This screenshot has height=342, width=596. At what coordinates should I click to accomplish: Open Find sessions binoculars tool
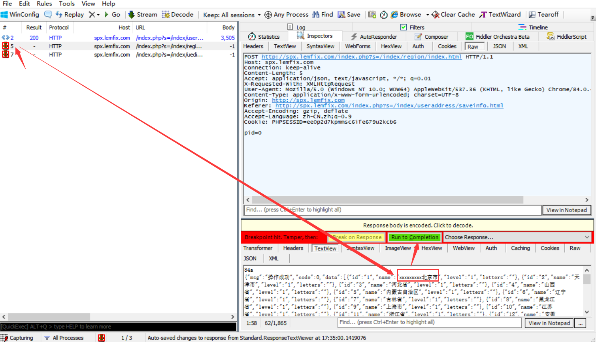coord(323,15)
